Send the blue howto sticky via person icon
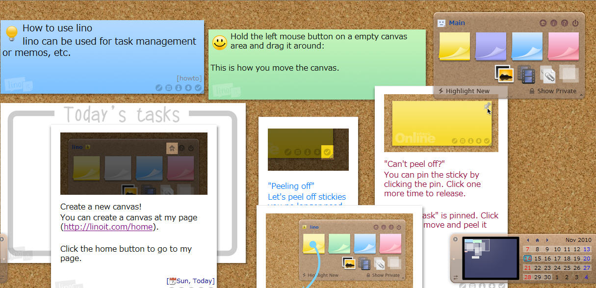The height and width of the screenshot is (288, 596). point(179,88)
